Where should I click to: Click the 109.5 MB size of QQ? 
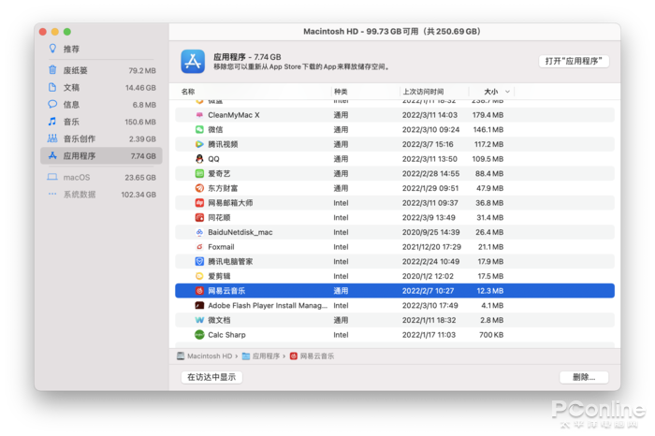coord(488,159)
